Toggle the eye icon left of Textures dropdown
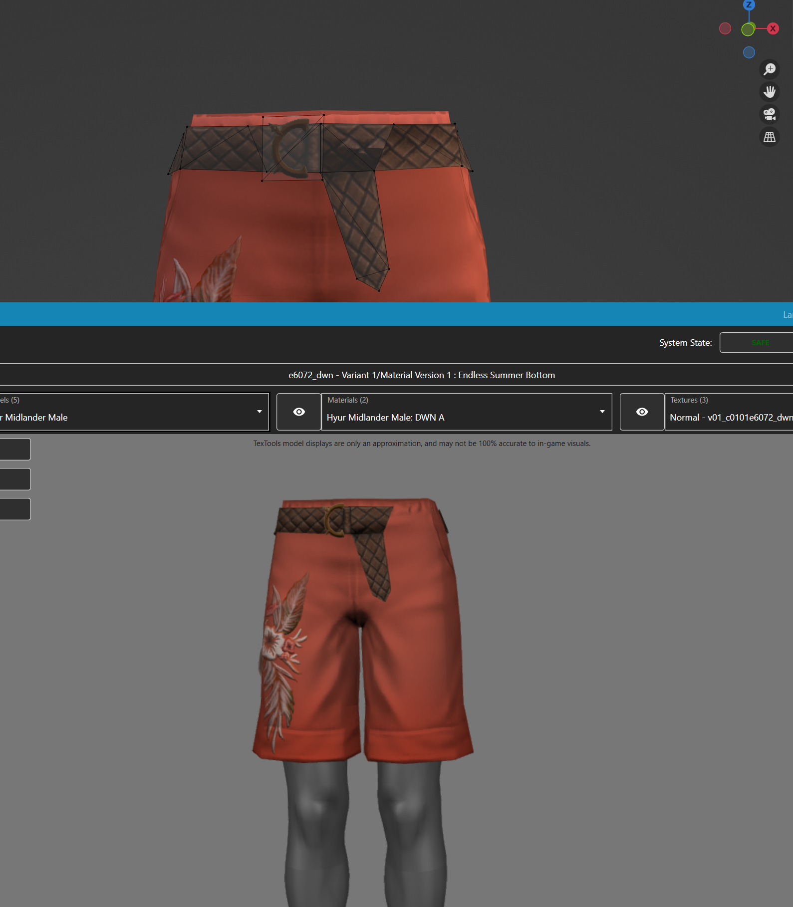 (642, 412)
